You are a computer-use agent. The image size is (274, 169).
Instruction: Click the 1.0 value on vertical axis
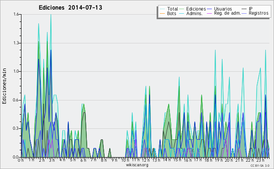point(16,71)
